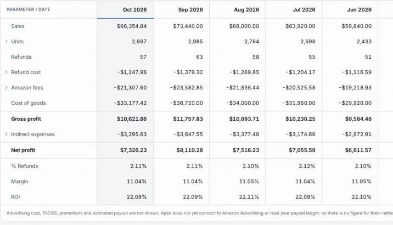Click Sep 2026 net profit $8,110.28
393x225 pixels.
click(x=190, y=150)
